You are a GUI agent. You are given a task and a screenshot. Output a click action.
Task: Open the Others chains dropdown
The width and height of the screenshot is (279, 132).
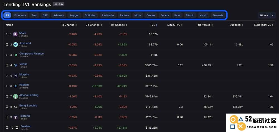click(x=266, y=15)
